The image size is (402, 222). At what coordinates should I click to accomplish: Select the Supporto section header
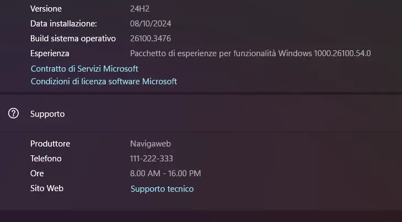tap(47, 114)
